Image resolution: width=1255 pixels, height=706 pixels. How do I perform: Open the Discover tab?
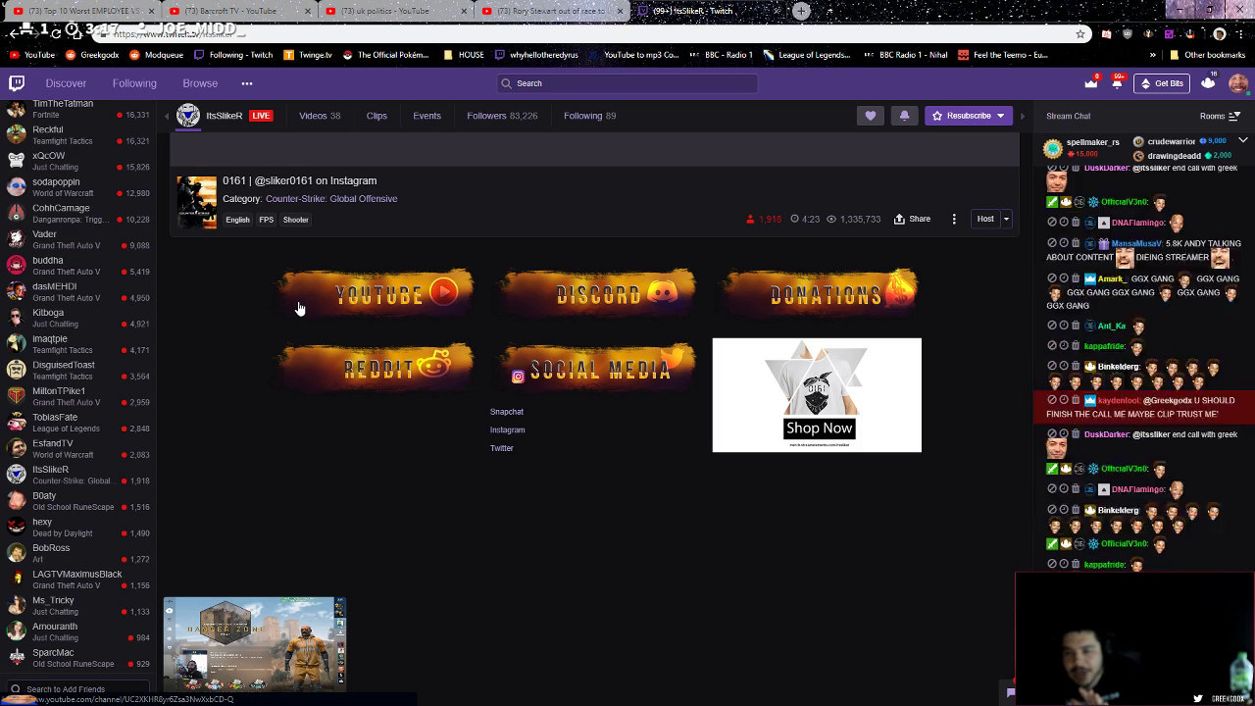[66, 83]
